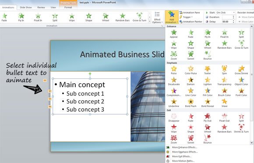Open the Start On Click combo box
Viewport: 254px width, 163px height.
click(226, 12)
